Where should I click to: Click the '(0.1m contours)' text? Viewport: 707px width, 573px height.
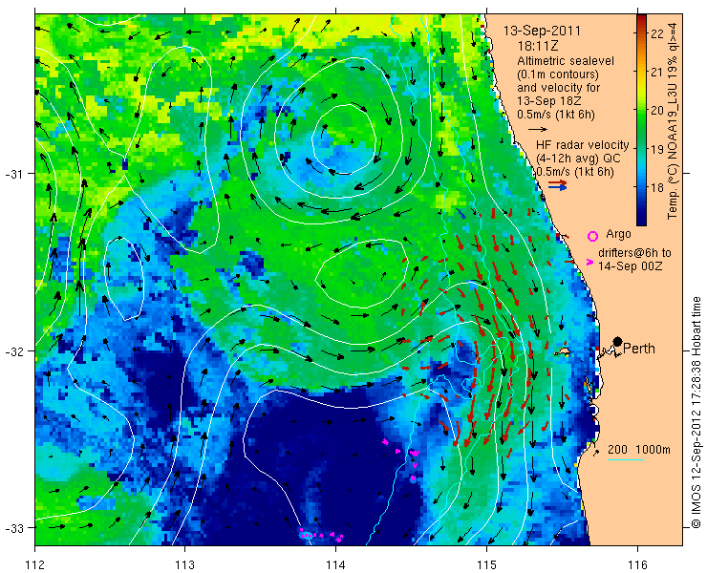(x=558, y=74)
